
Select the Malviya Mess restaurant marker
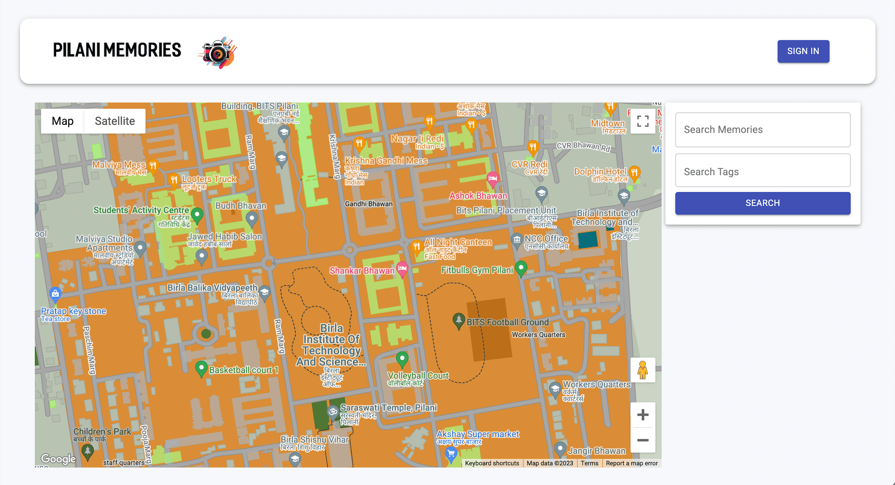click(153, 166)
